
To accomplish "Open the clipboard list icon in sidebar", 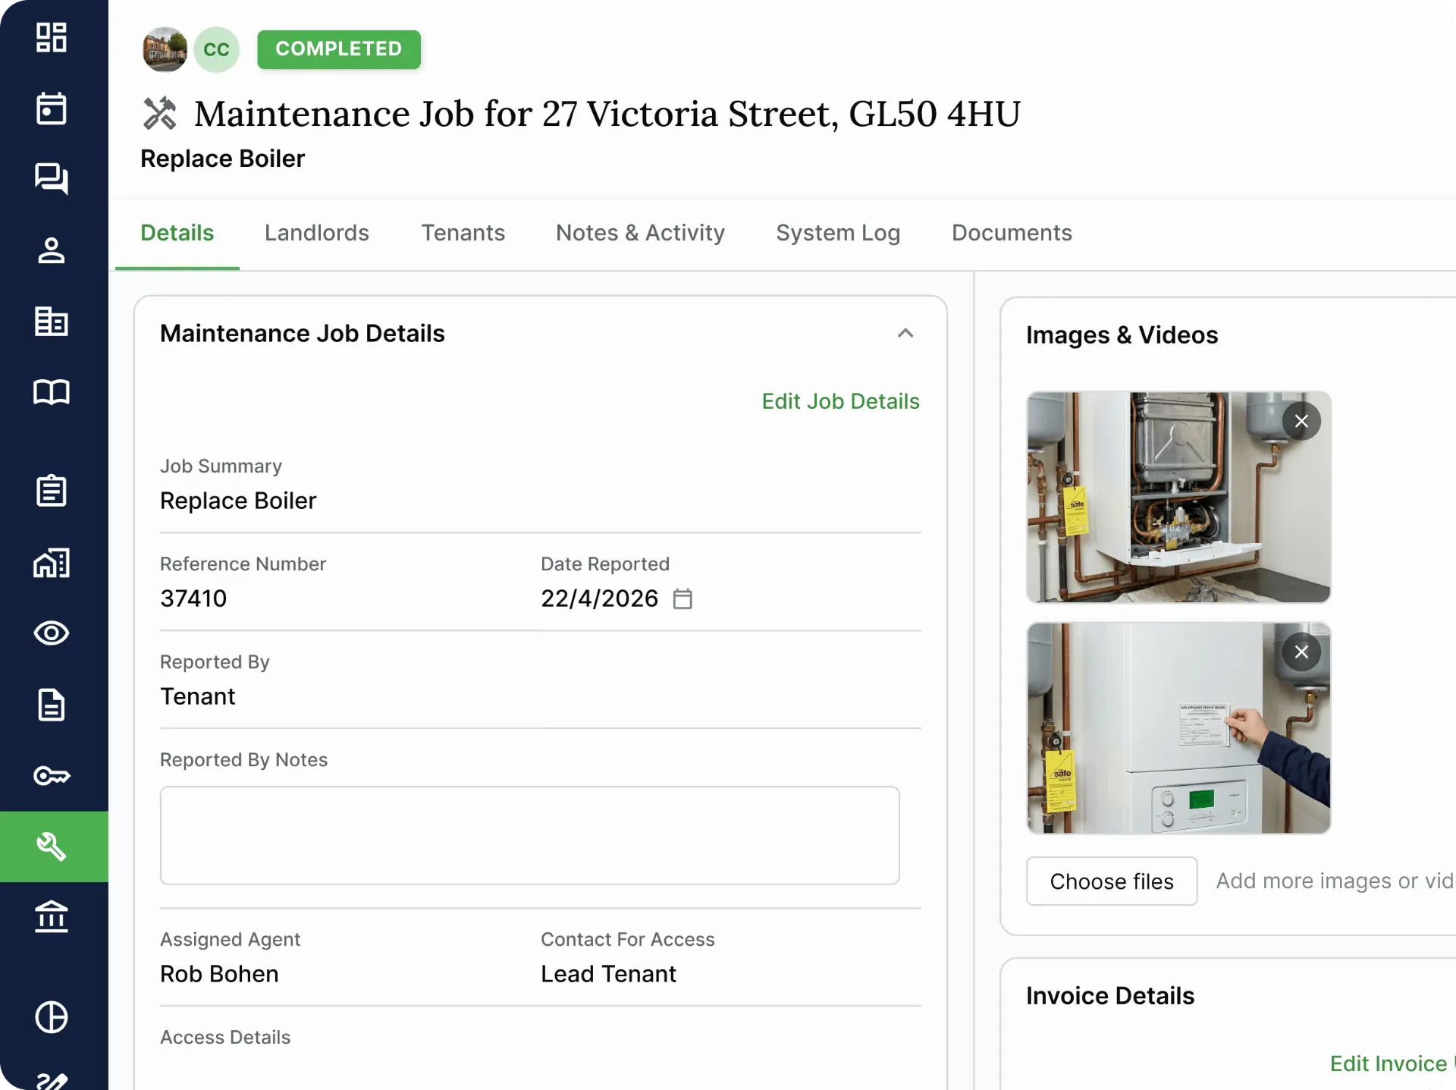I will [52, 491].
